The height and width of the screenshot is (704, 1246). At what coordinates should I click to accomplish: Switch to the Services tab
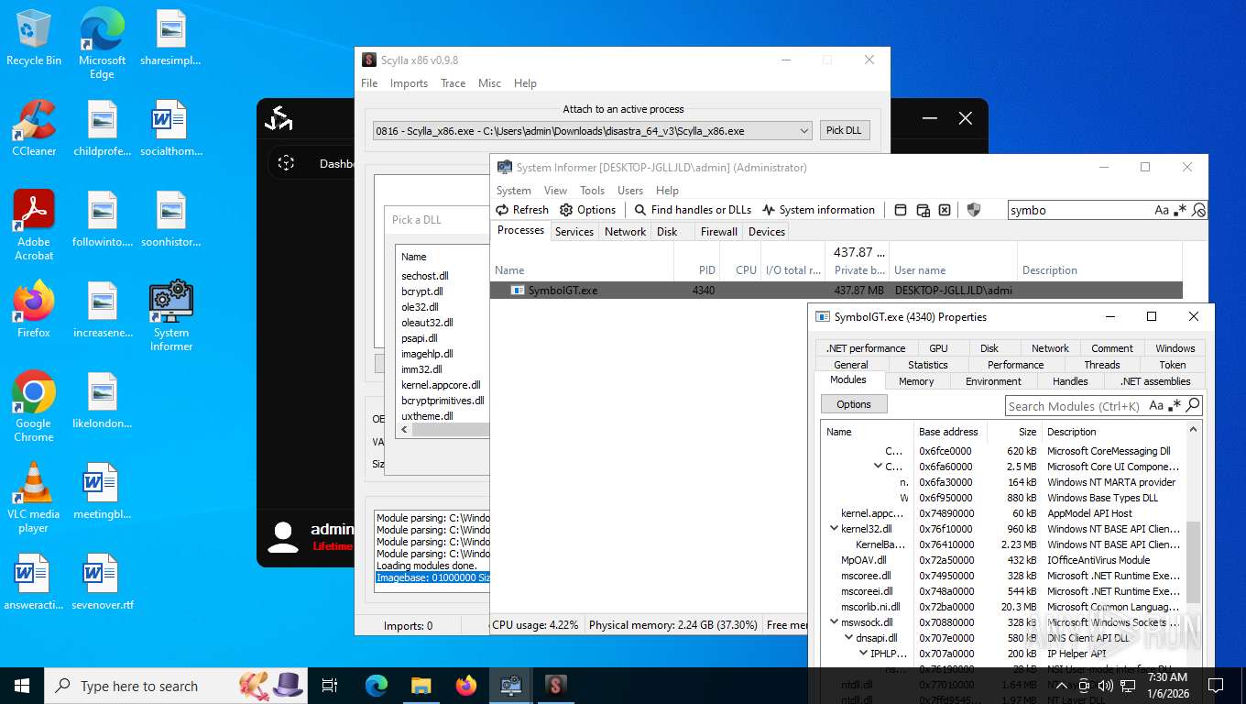[x=574, y=232]
